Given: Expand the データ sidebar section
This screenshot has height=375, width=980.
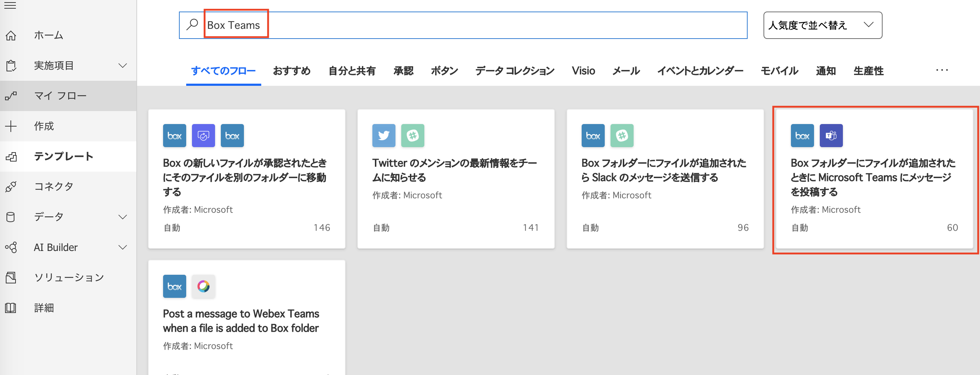Looking at the screenshot, I should (123, 217).
